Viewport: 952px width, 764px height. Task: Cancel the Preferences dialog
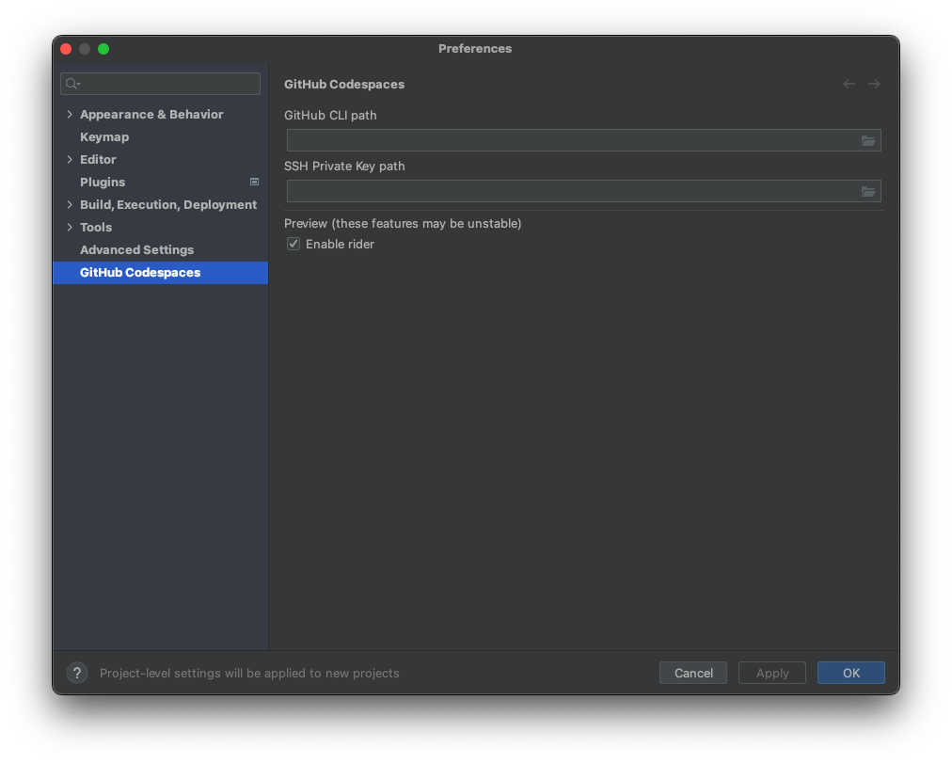(692, 673)
